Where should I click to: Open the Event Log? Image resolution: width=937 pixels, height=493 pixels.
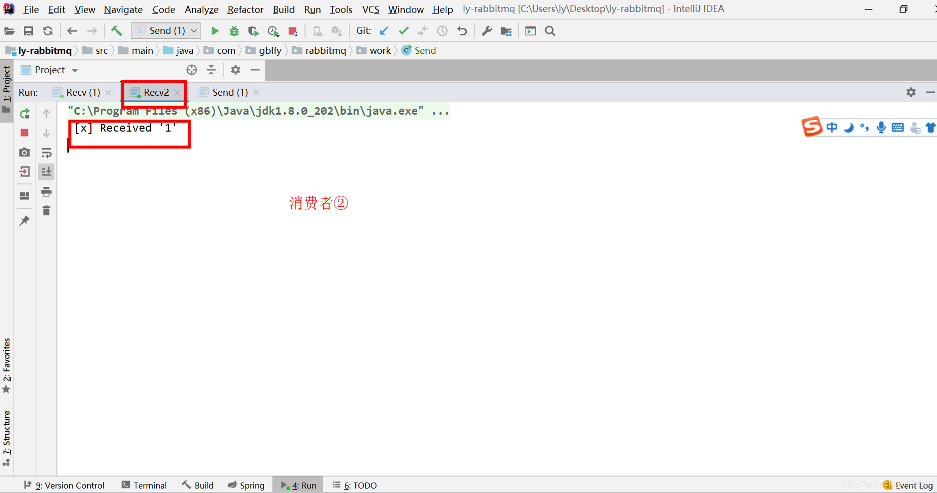[x=909, y=485]
